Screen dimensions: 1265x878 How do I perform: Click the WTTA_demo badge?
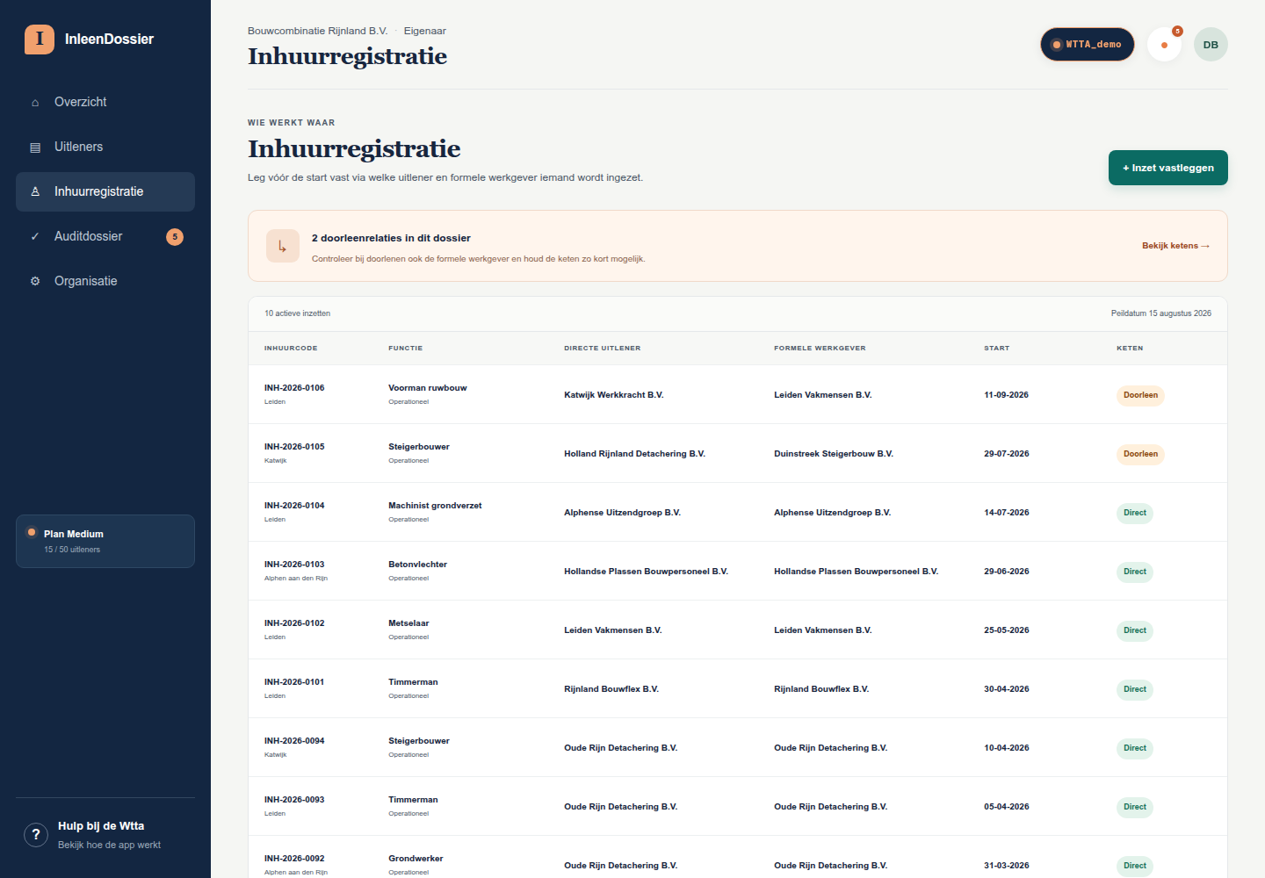[1088, 45]
